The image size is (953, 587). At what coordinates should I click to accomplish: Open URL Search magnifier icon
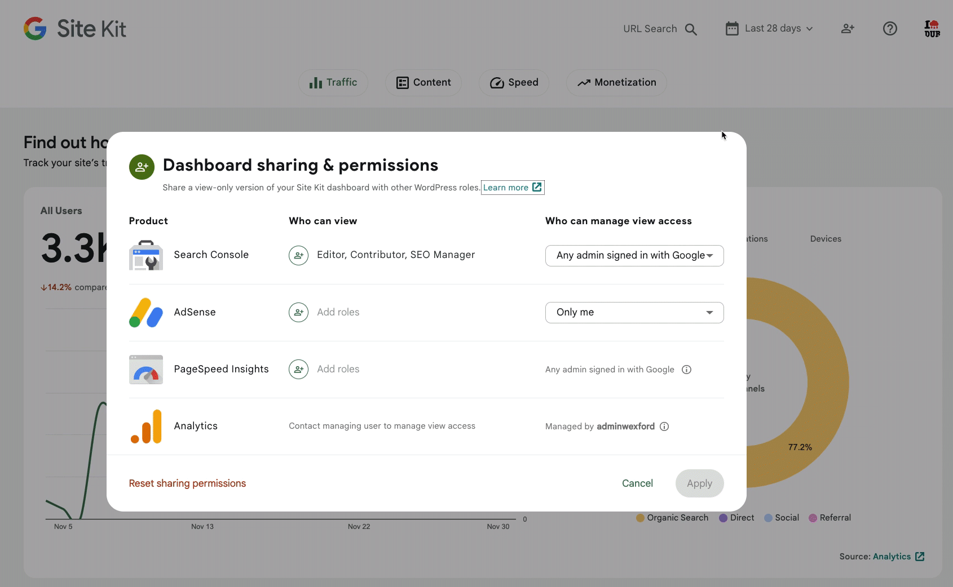691,29
